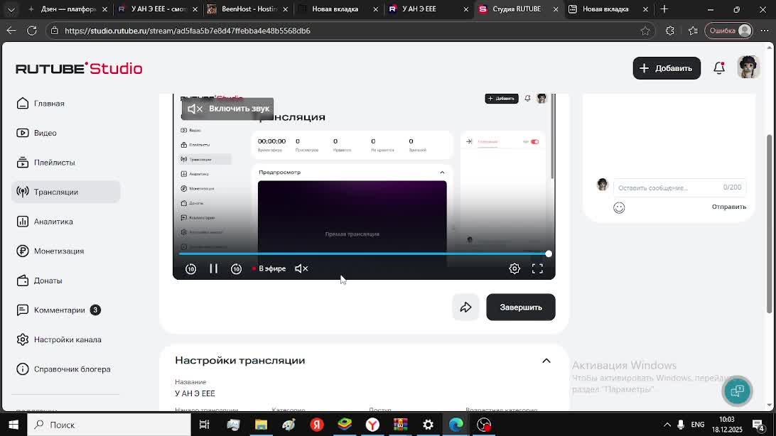This screenshot has width=776, height=436.
Task: Open browser three-dots menu
Action: [765, 31]
